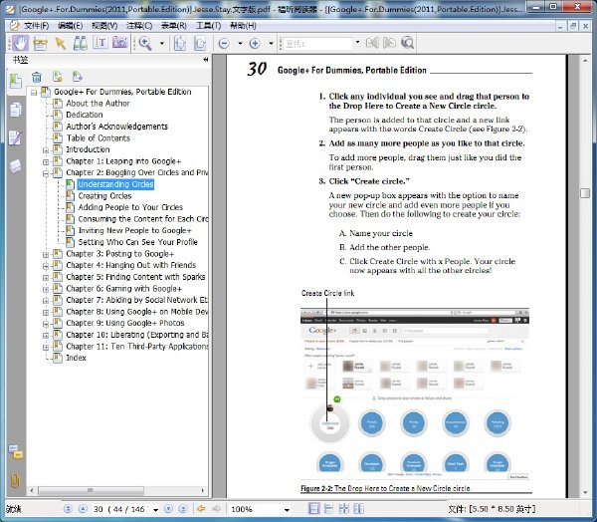Viewport: 597px width, 522px height.
Task: Open the comments sidebar icon
Action: (16, 452)
